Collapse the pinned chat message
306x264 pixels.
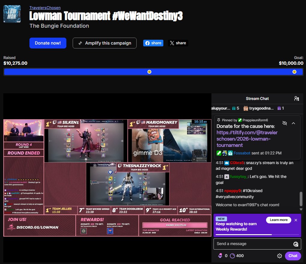(293, 123)
